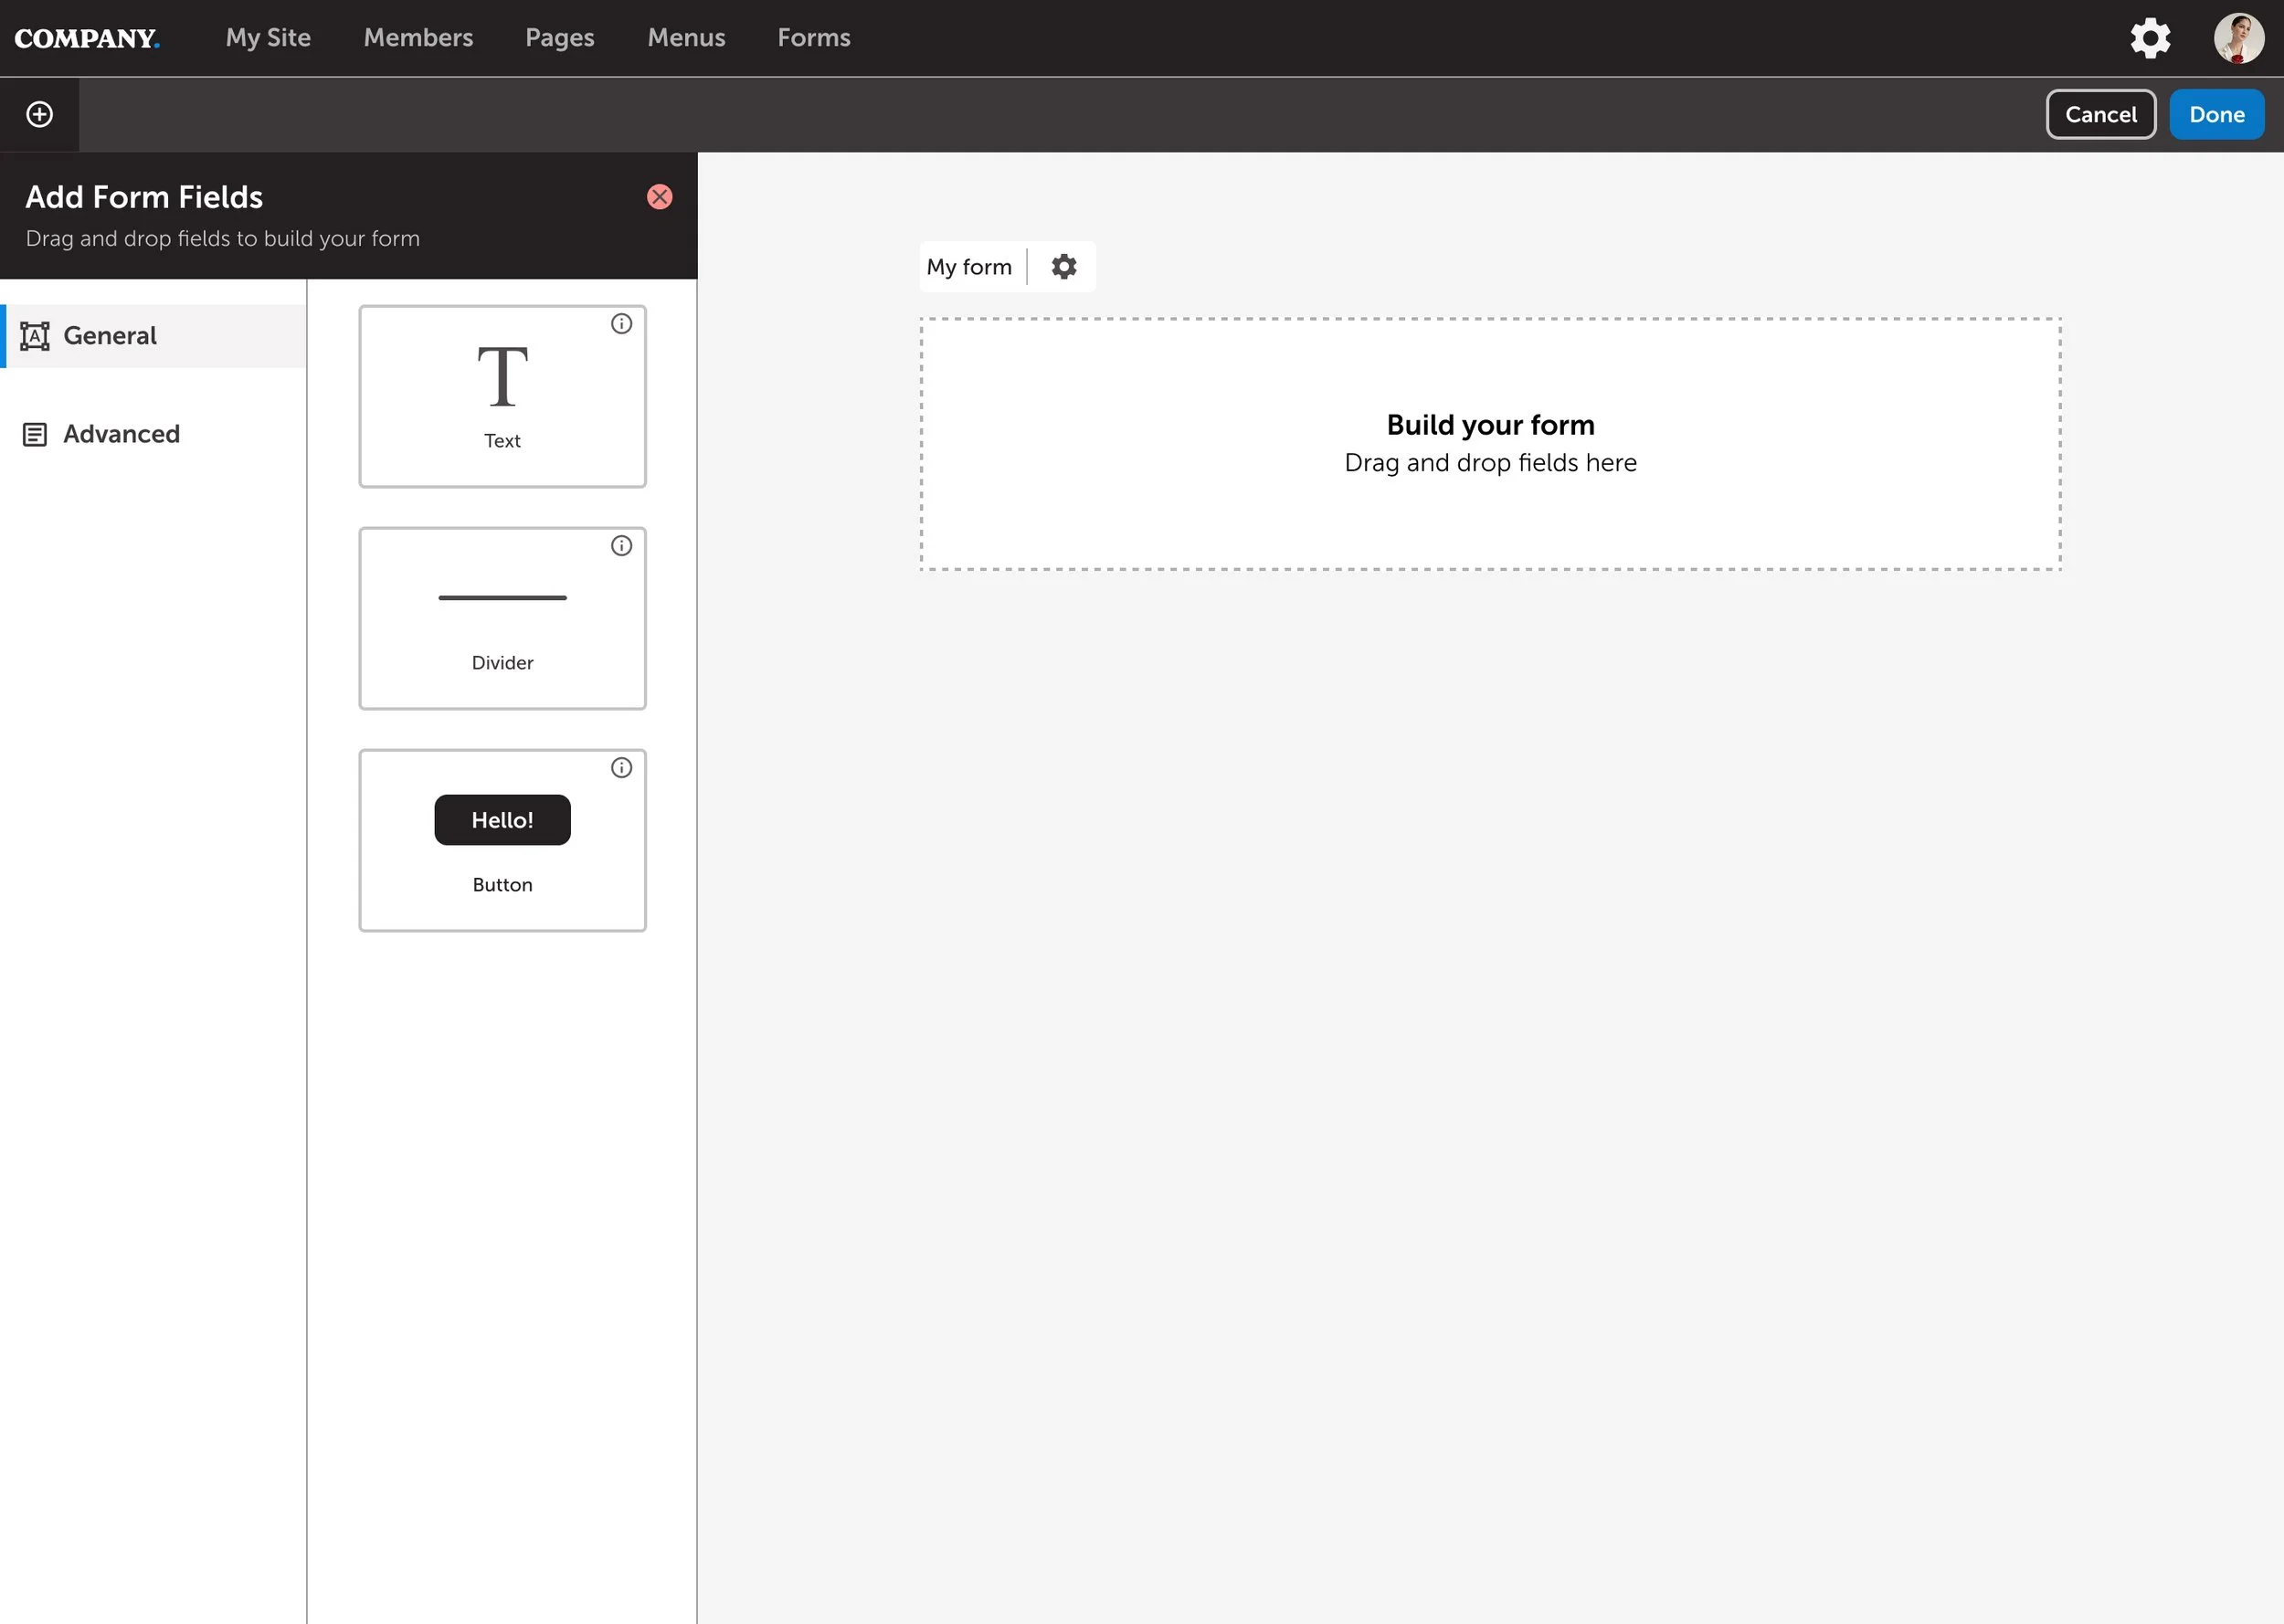Open the Forms menu item
Viewport: 2284px width, 1624px height.
(x=813, y=38)
